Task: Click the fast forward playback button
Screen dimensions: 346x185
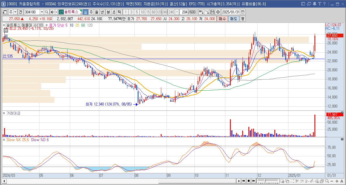Action: coord(254,181)
